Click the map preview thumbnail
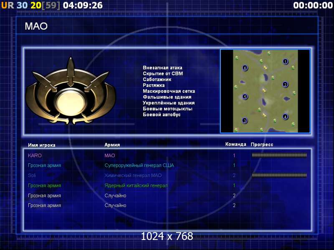 pyautogui.click(x=265, y=91)
